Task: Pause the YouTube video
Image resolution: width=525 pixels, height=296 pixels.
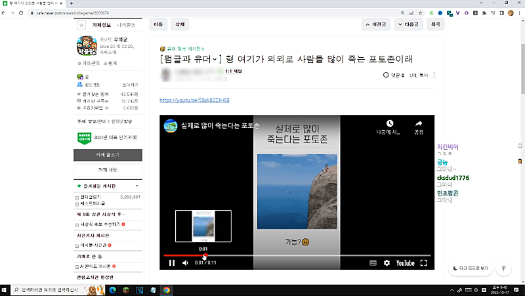Action: tap(172, 263)
